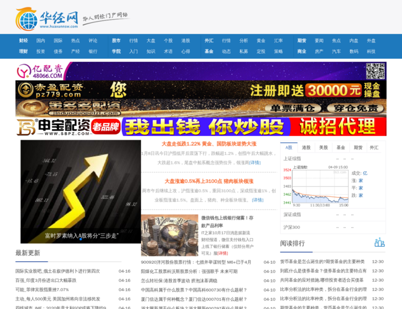The width and height of the screenshot is (402, 309).
Task: Switch to the A股 market tab
Action: (289, 147)
